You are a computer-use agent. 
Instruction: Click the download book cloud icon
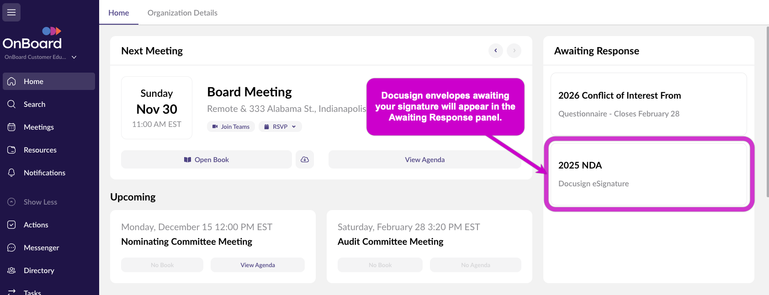(305, 159)
